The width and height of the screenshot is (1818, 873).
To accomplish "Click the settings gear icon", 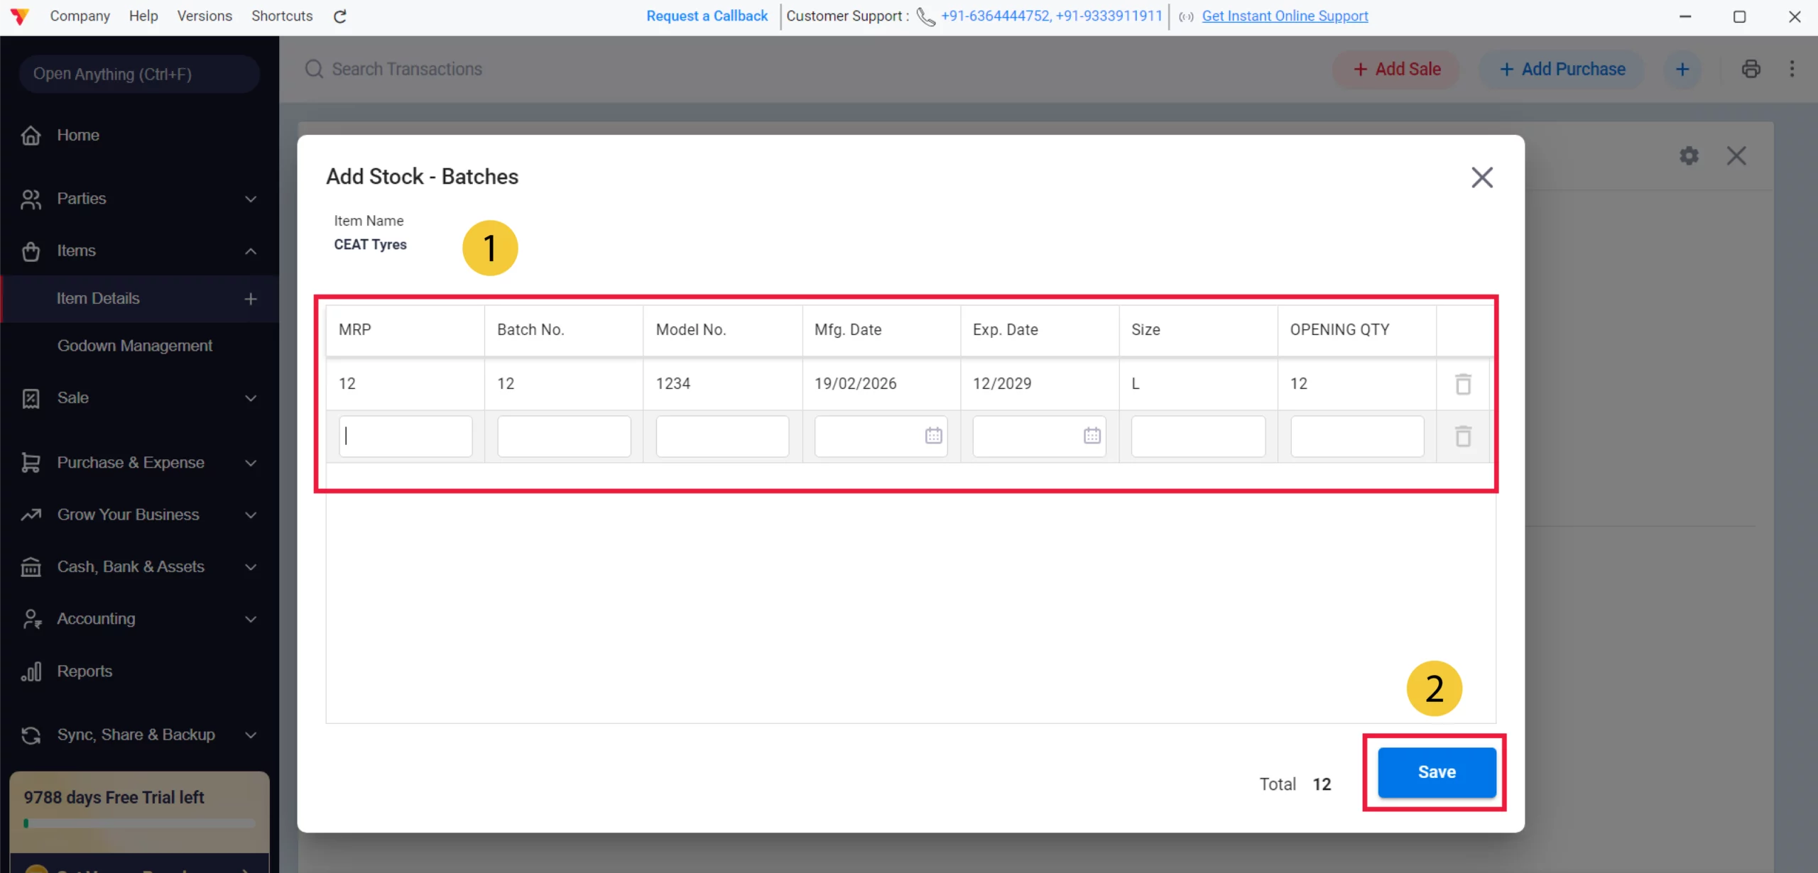I will coord(1689,155).
